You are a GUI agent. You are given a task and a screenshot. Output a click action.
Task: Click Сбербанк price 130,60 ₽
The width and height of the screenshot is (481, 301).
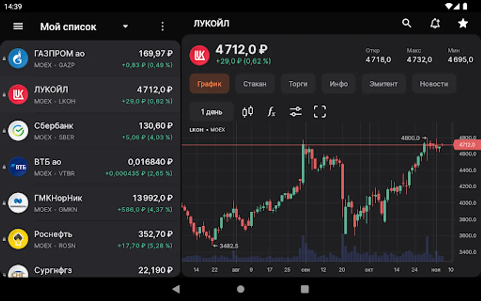[x=156, y=126]
